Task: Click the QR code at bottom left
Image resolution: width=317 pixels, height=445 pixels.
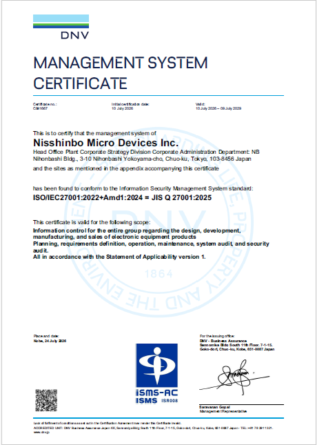Action: (x=46, y=400)
